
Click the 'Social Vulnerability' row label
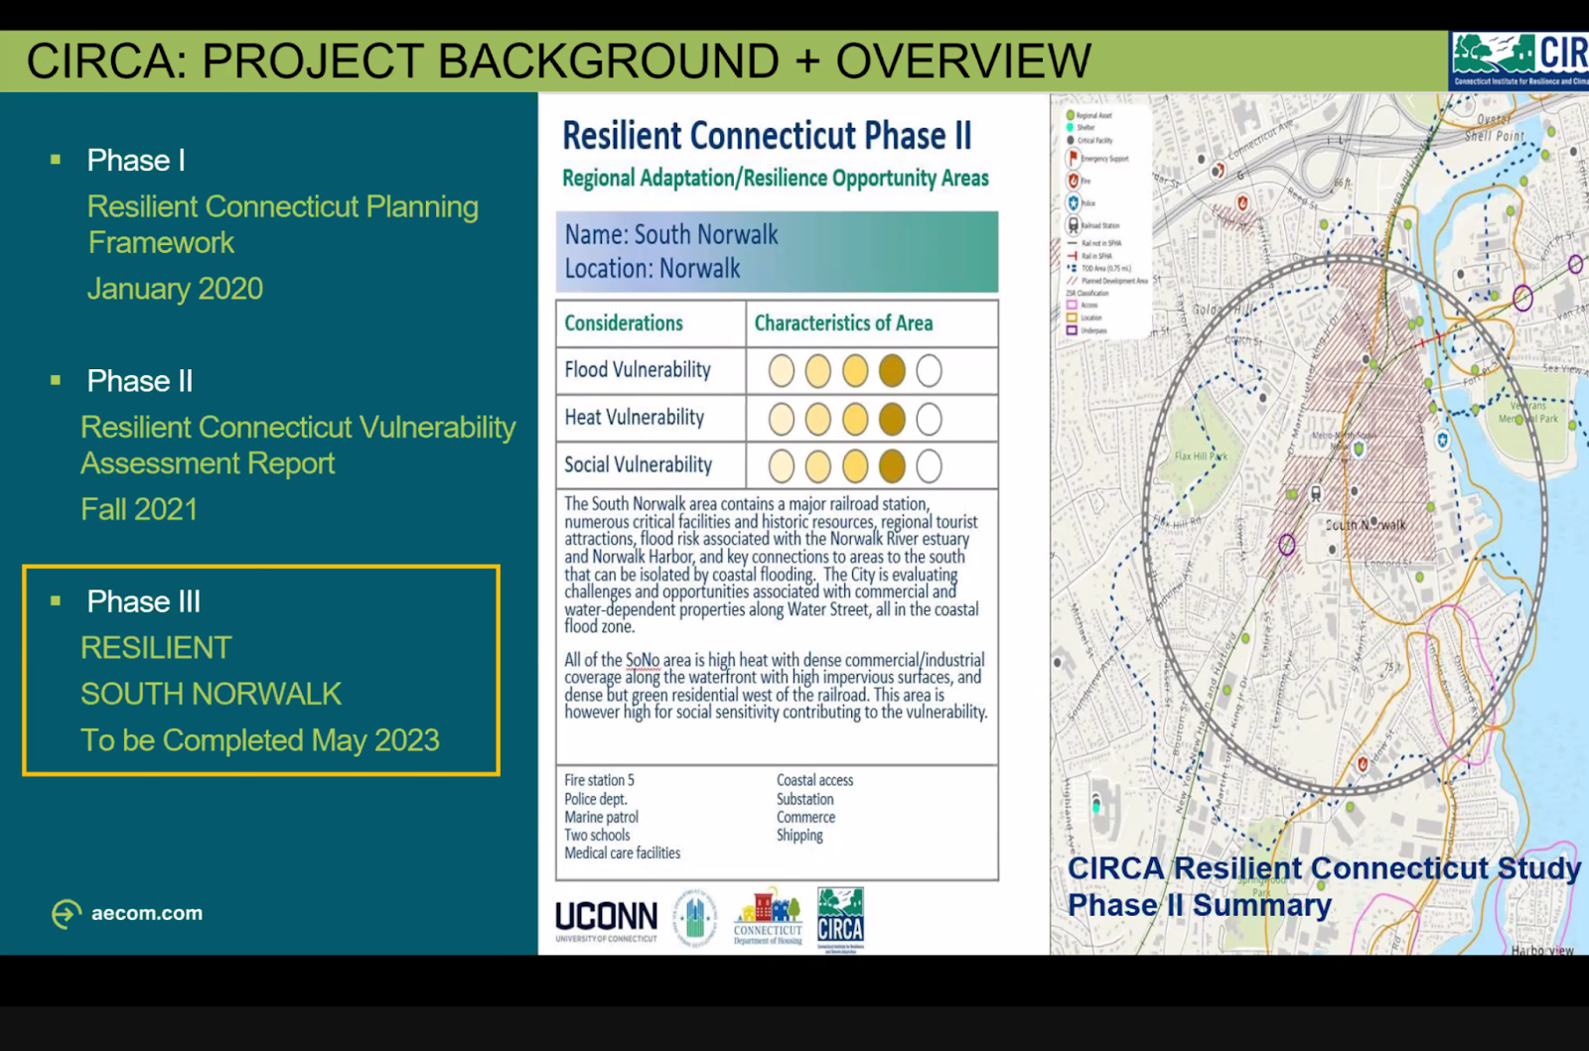[639, 465]
